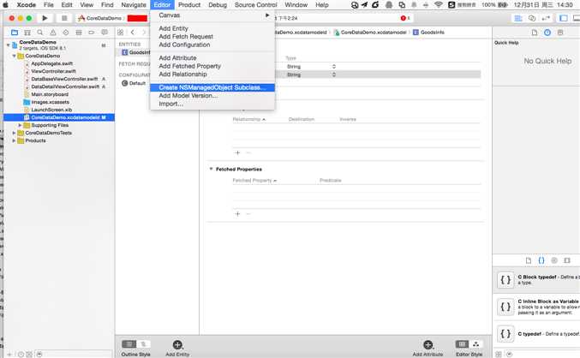Click the Add Attribute plus button
Image resolution: width=580 pixels, height=358 pixels.
pos(428,344)
